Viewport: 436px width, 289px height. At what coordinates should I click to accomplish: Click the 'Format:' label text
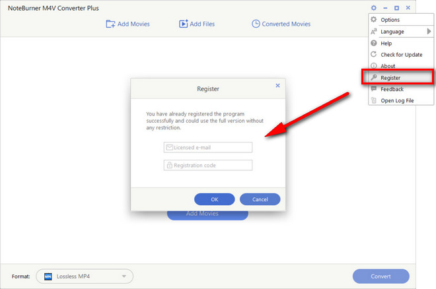point(21,276)
